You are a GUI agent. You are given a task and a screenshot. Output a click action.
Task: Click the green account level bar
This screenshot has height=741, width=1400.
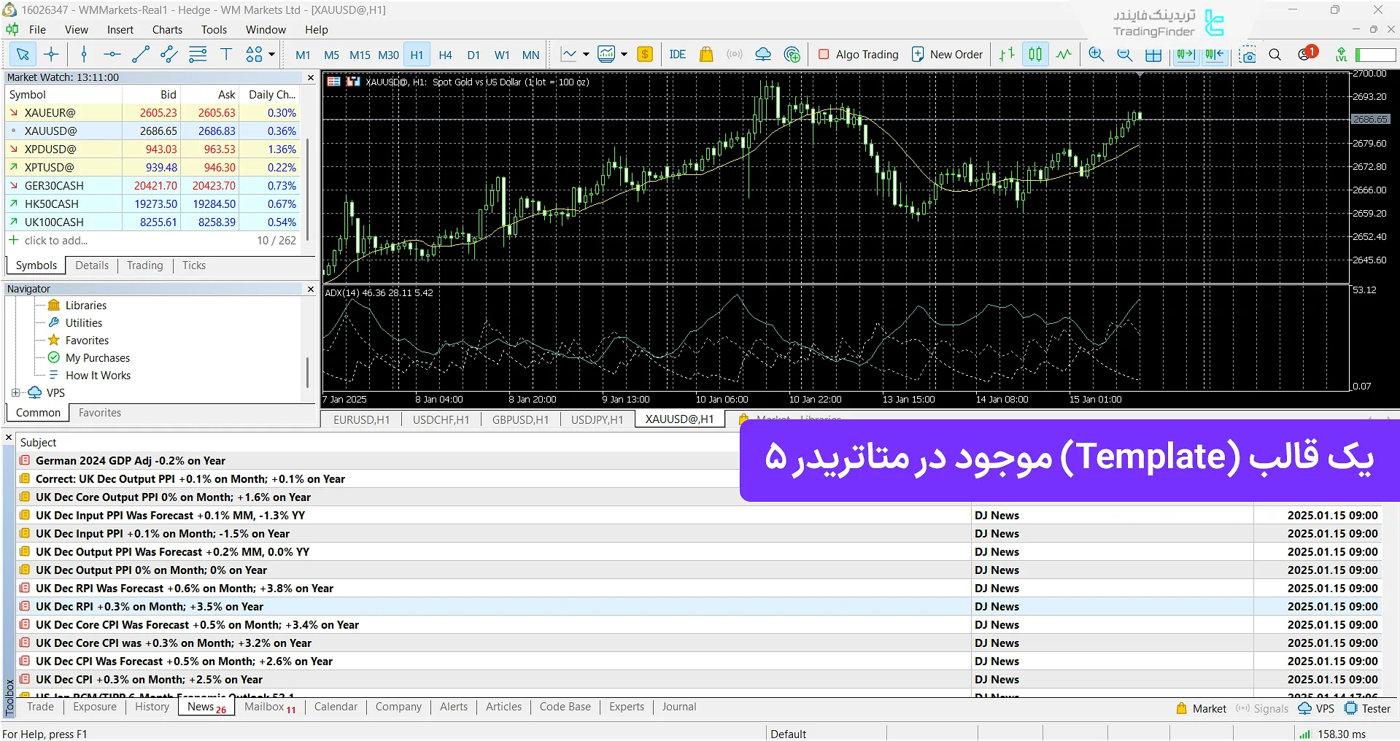click(x=1374, y=54)
